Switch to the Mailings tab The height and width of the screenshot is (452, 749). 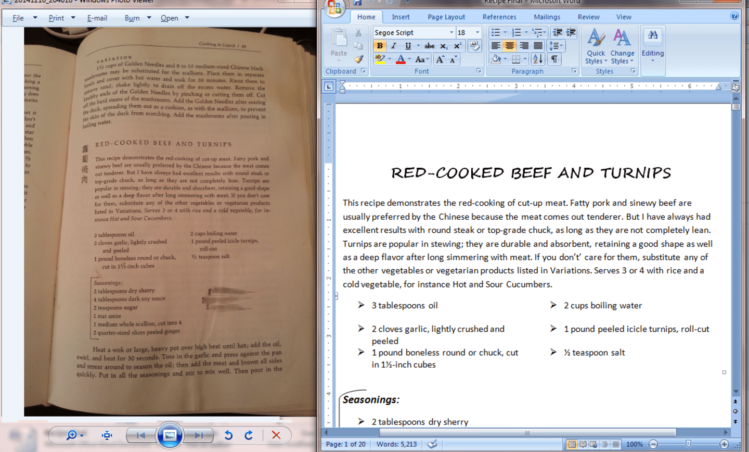point(547,17)
